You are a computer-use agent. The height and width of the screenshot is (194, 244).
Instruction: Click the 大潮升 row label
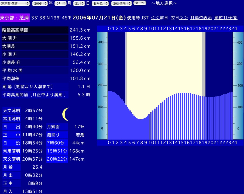35,38
